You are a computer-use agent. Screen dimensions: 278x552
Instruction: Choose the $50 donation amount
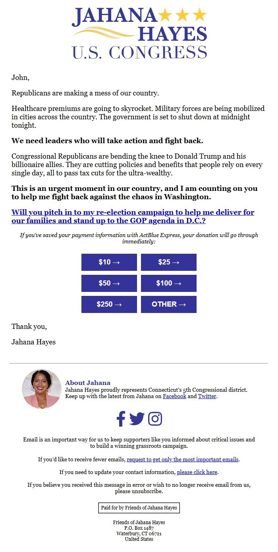point(109,283)
